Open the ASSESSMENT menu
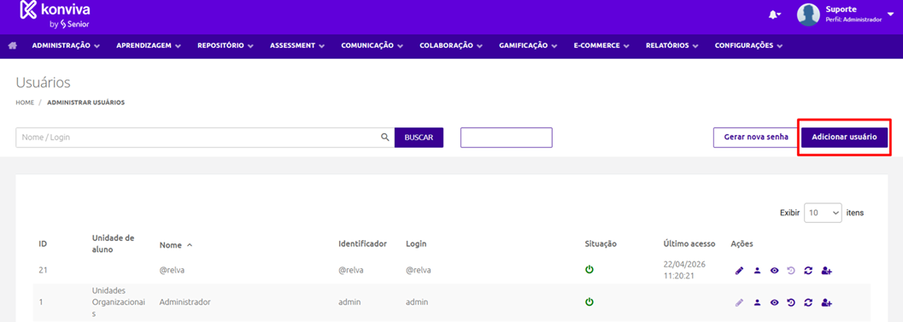This screenshot has height=322, width=903. click(297, 45)
